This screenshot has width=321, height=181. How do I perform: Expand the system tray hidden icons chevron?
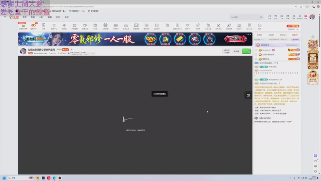(x=291, y=178)
